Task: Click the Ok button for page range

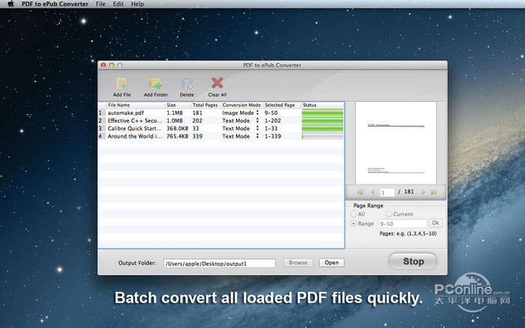Action: [x=435, y=223]
